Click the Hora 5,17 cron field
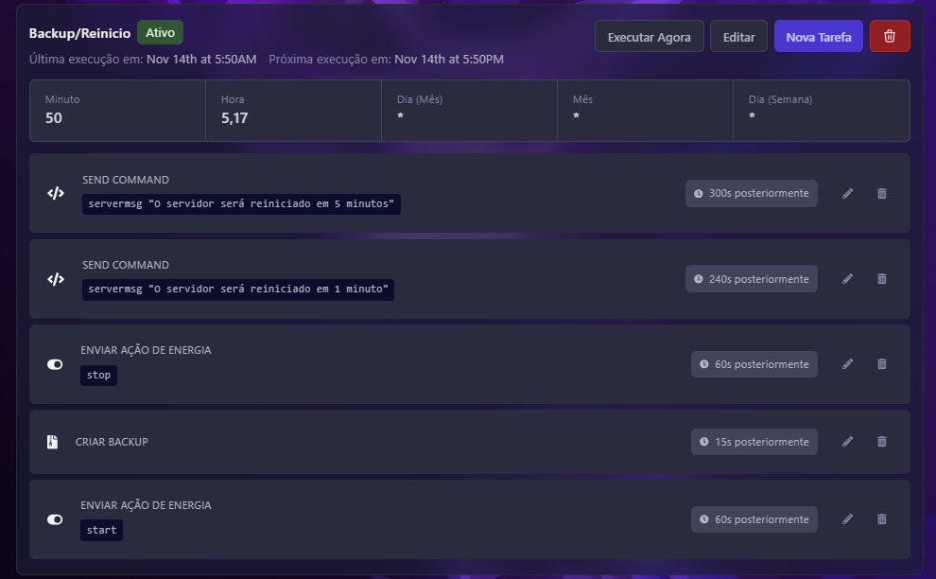Image resolution: width=936 pixels, height=579 pixels. click(x=293, y=110)
